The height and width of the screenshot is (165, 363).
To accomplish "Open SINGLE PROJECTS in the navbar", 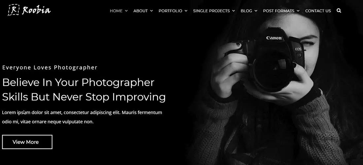I will point(211,11).
